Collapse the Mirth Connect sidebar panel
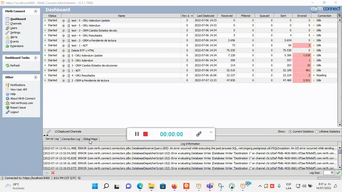 pos(36,11)
